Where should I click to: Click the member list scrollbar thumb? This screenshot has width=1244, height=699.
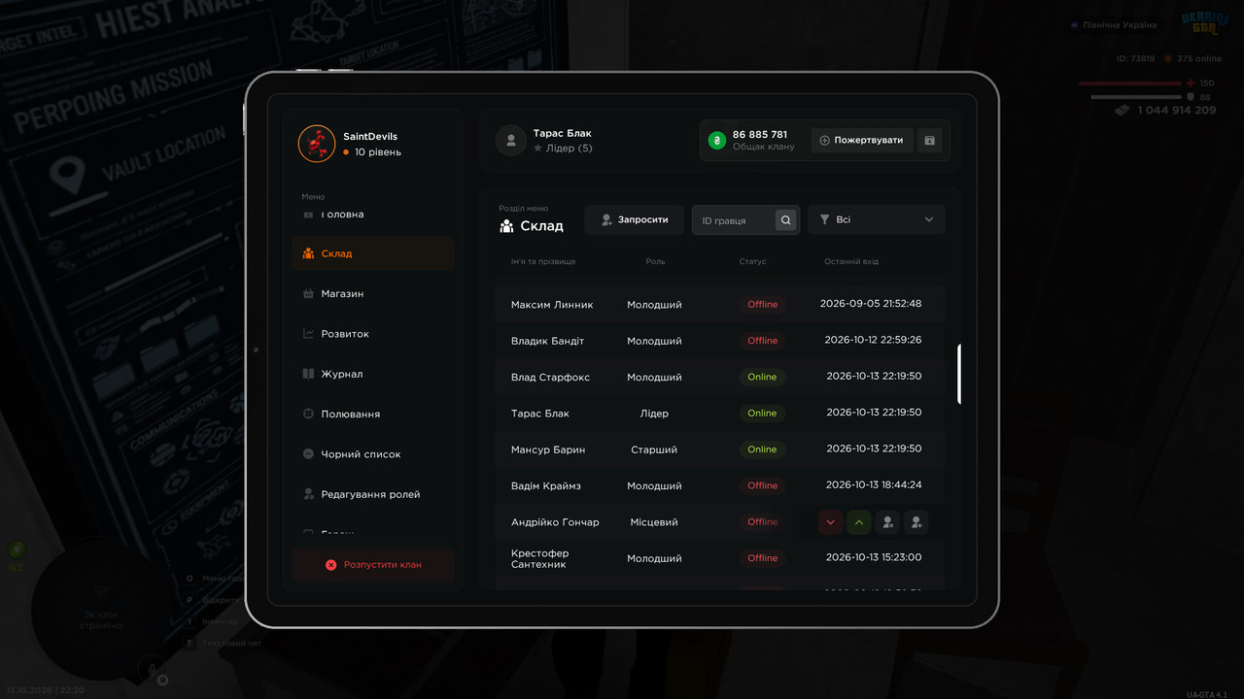tap(959, 374)
